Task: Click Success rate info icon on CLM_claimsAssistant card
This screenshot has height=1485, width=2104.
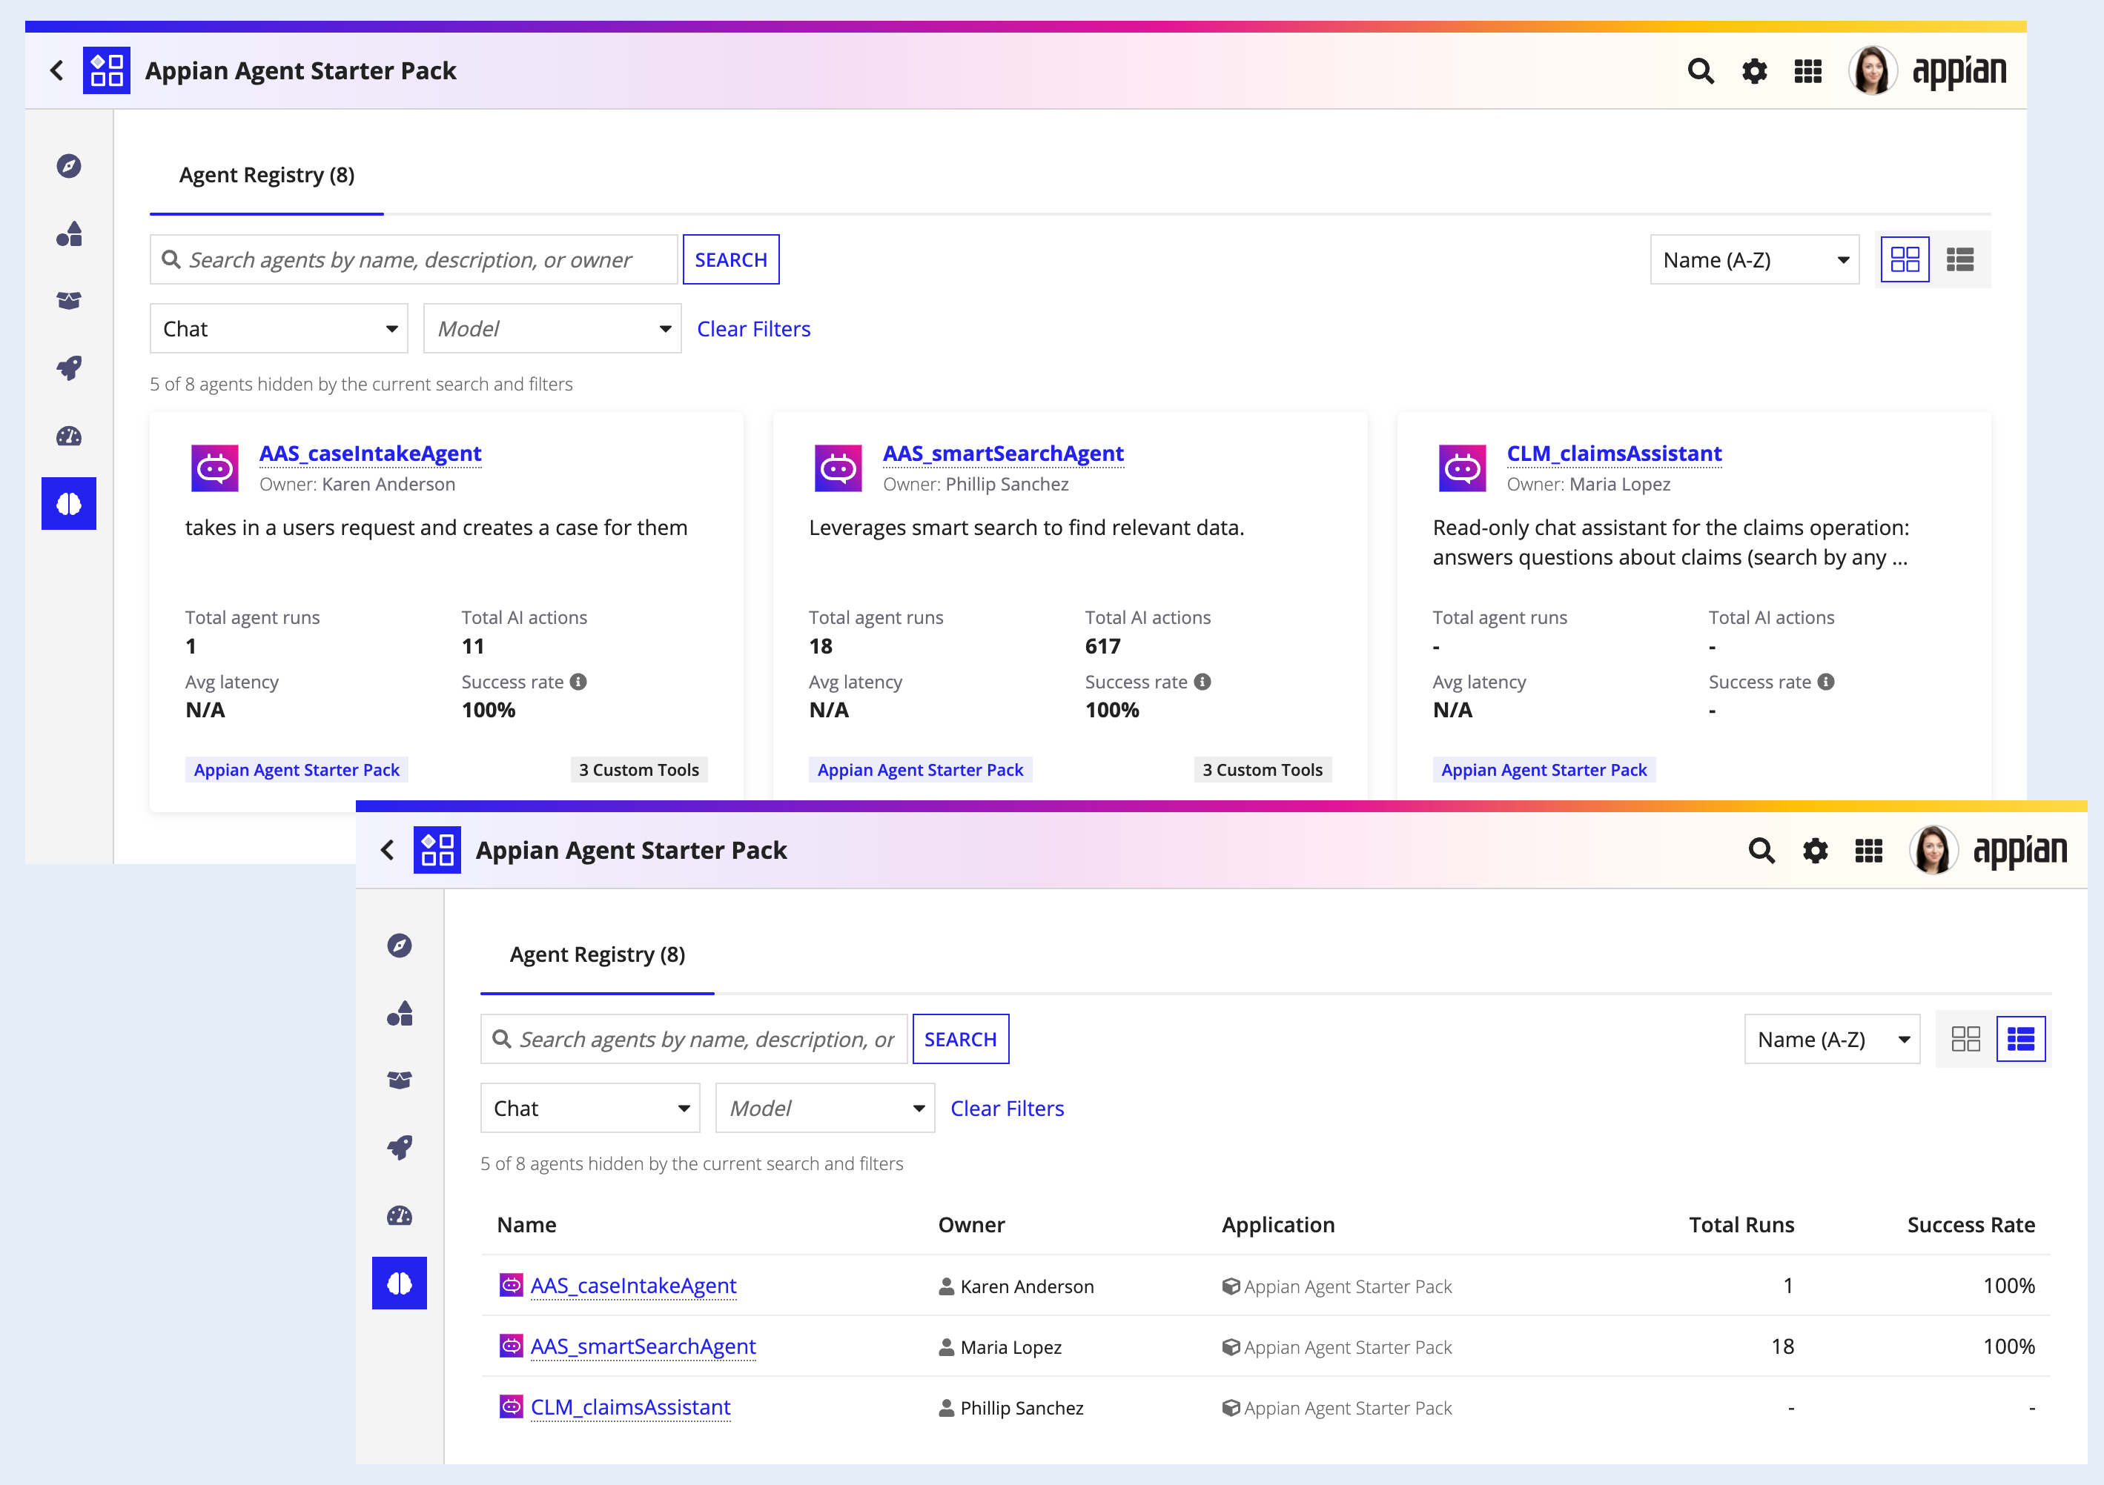Action: 1825,682
